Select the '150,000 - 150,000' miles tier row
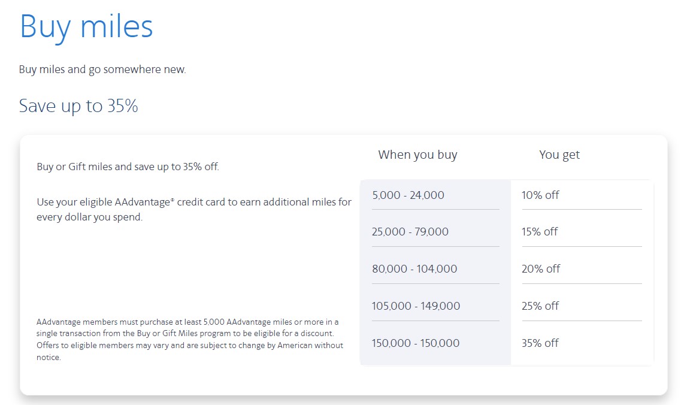Viewport: 687px width, 405px height. pyautogui.click(x=417, y=343)
